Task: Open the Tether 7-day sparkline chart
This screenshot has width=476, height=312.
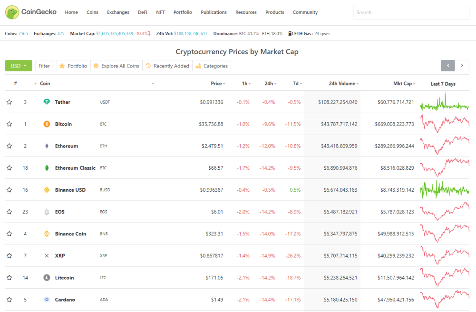Action: pyautogui.click(x=445, y=102)
